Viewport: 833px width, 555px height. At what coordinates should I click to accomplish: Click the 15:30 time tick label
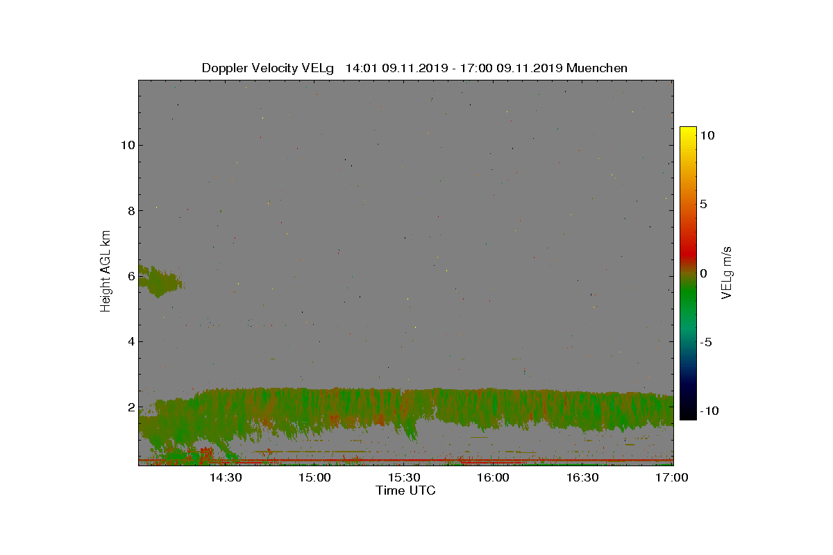pyautogui.click(x=405, y=477)
